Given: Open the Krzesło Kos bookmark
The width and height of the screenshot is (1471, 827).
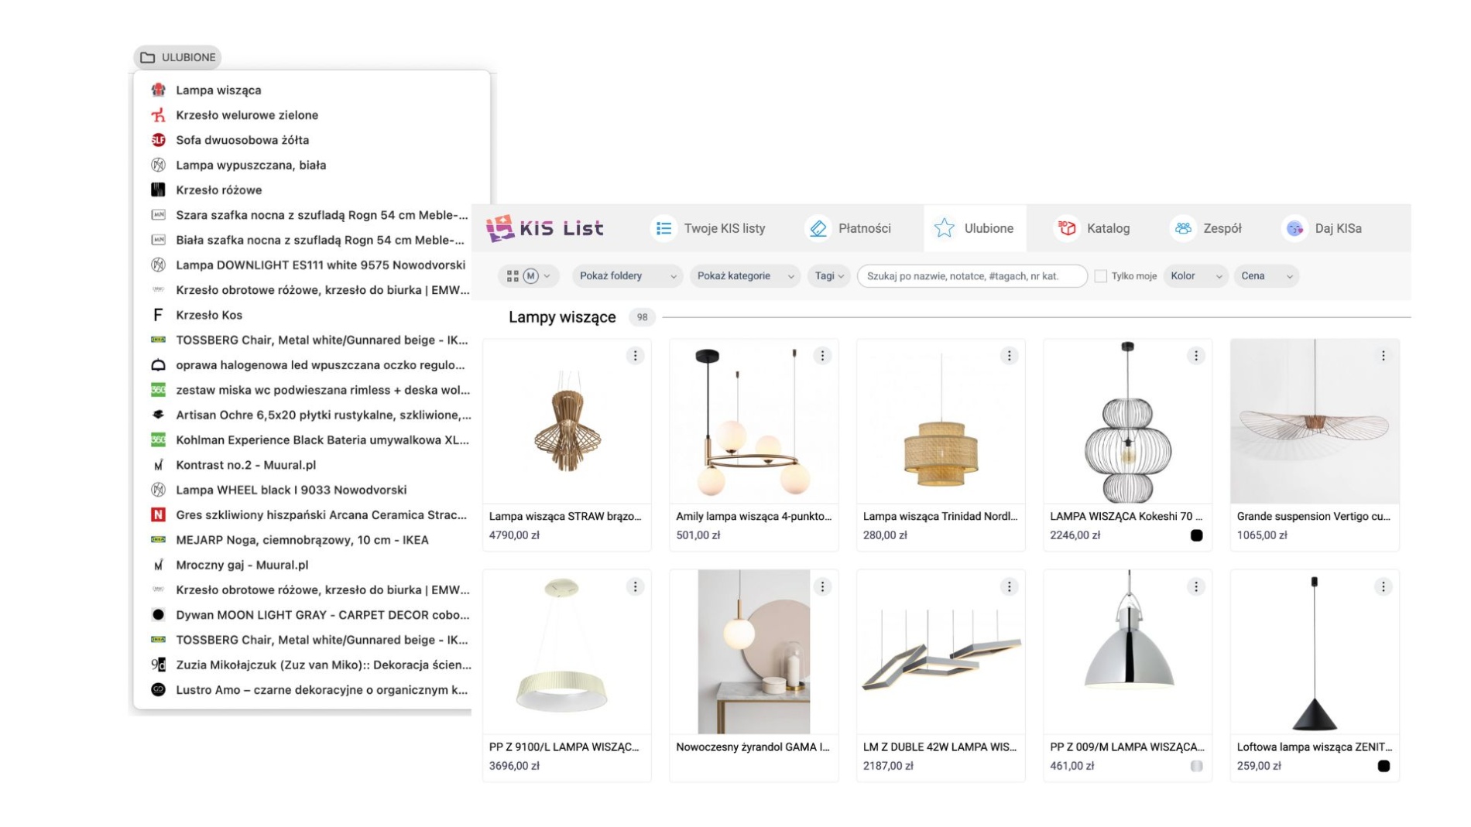Looking at the screenshot, I should click(x=209, y=315).
